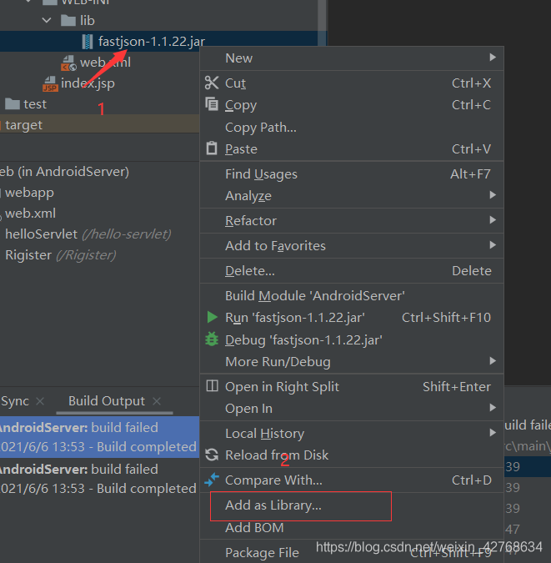
Task: Close the Build Output tab
Action: tap(157, 401)
